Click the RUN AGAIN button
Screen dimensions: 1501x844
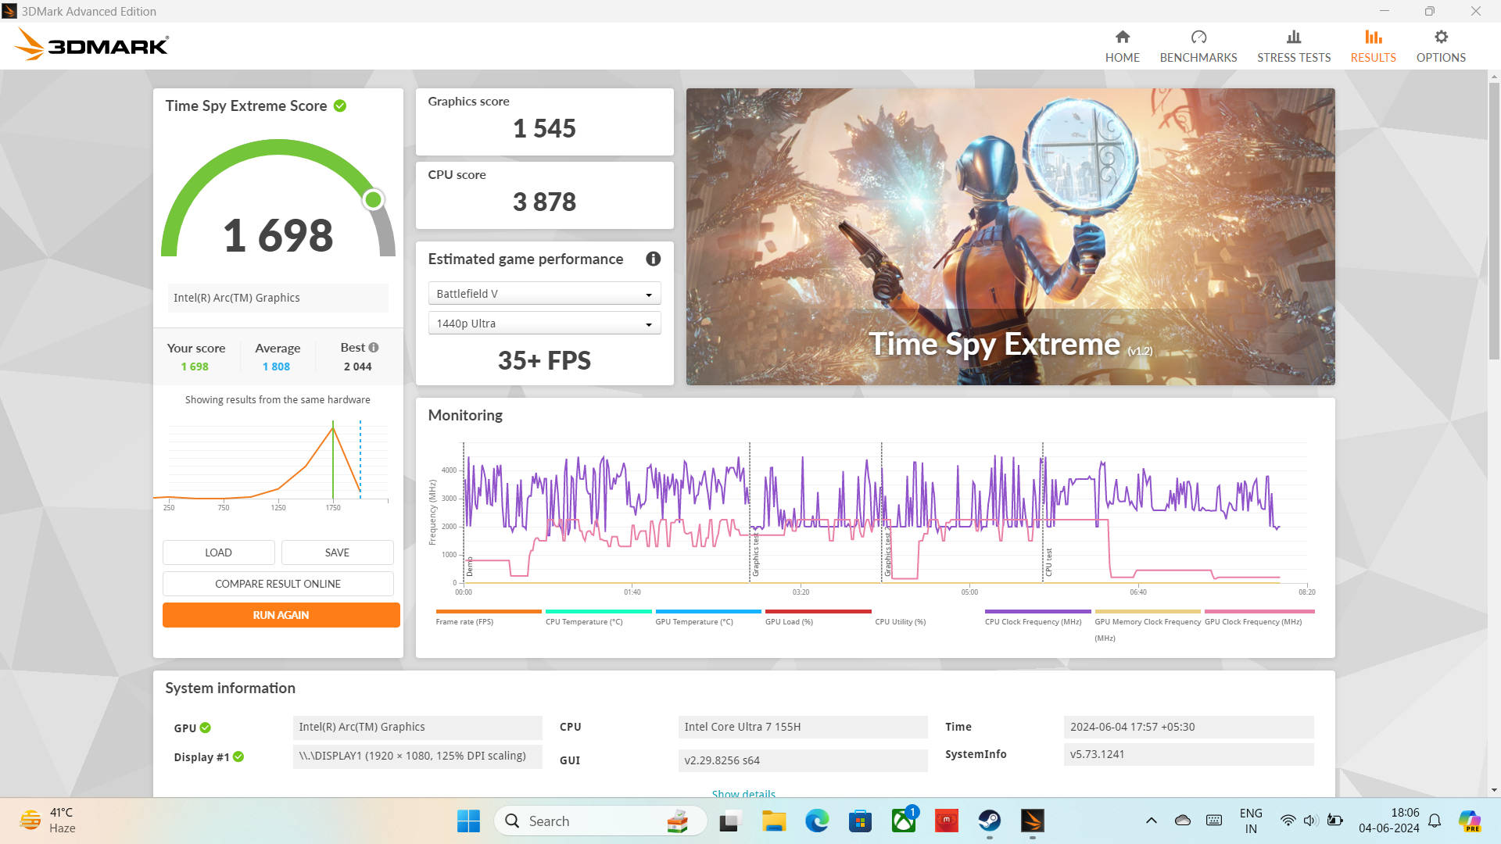pos(281,615)
